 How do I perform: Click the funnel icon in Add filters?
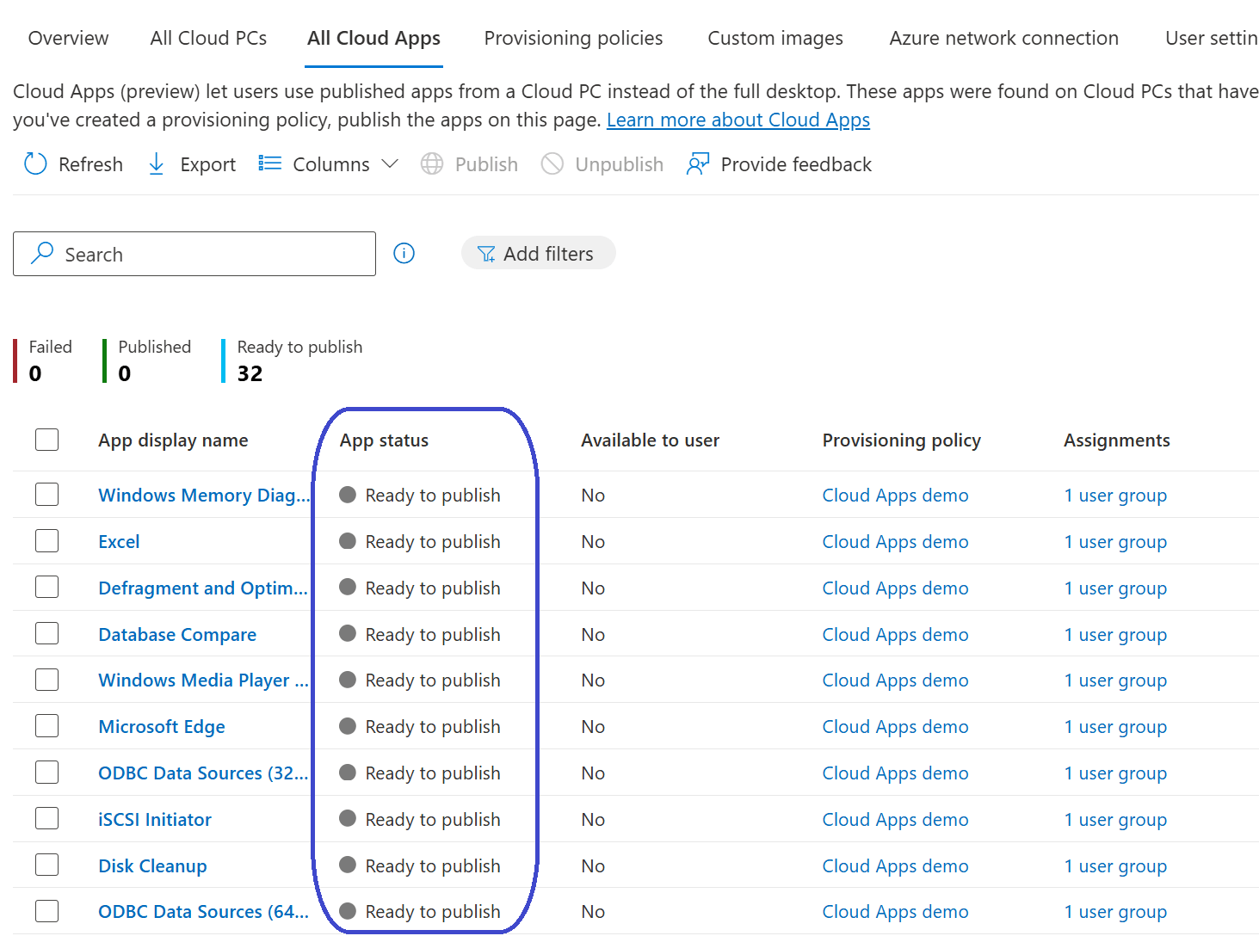point(486,254)
